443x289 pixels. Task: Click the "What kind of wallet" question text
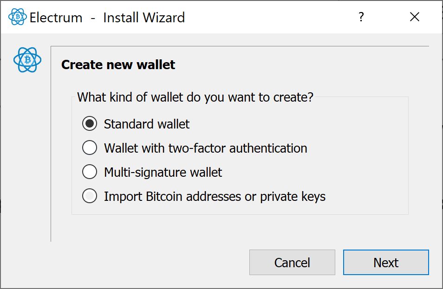(x=195, y=97)
